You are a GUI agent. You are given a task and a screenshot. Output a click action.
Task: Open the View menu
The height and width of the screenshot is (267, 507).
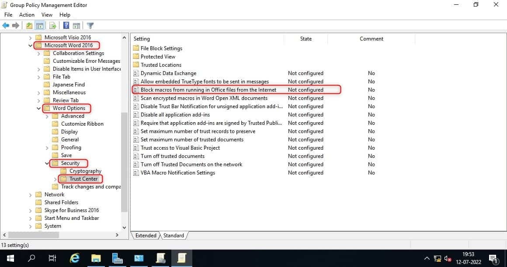tap(47, 15)
